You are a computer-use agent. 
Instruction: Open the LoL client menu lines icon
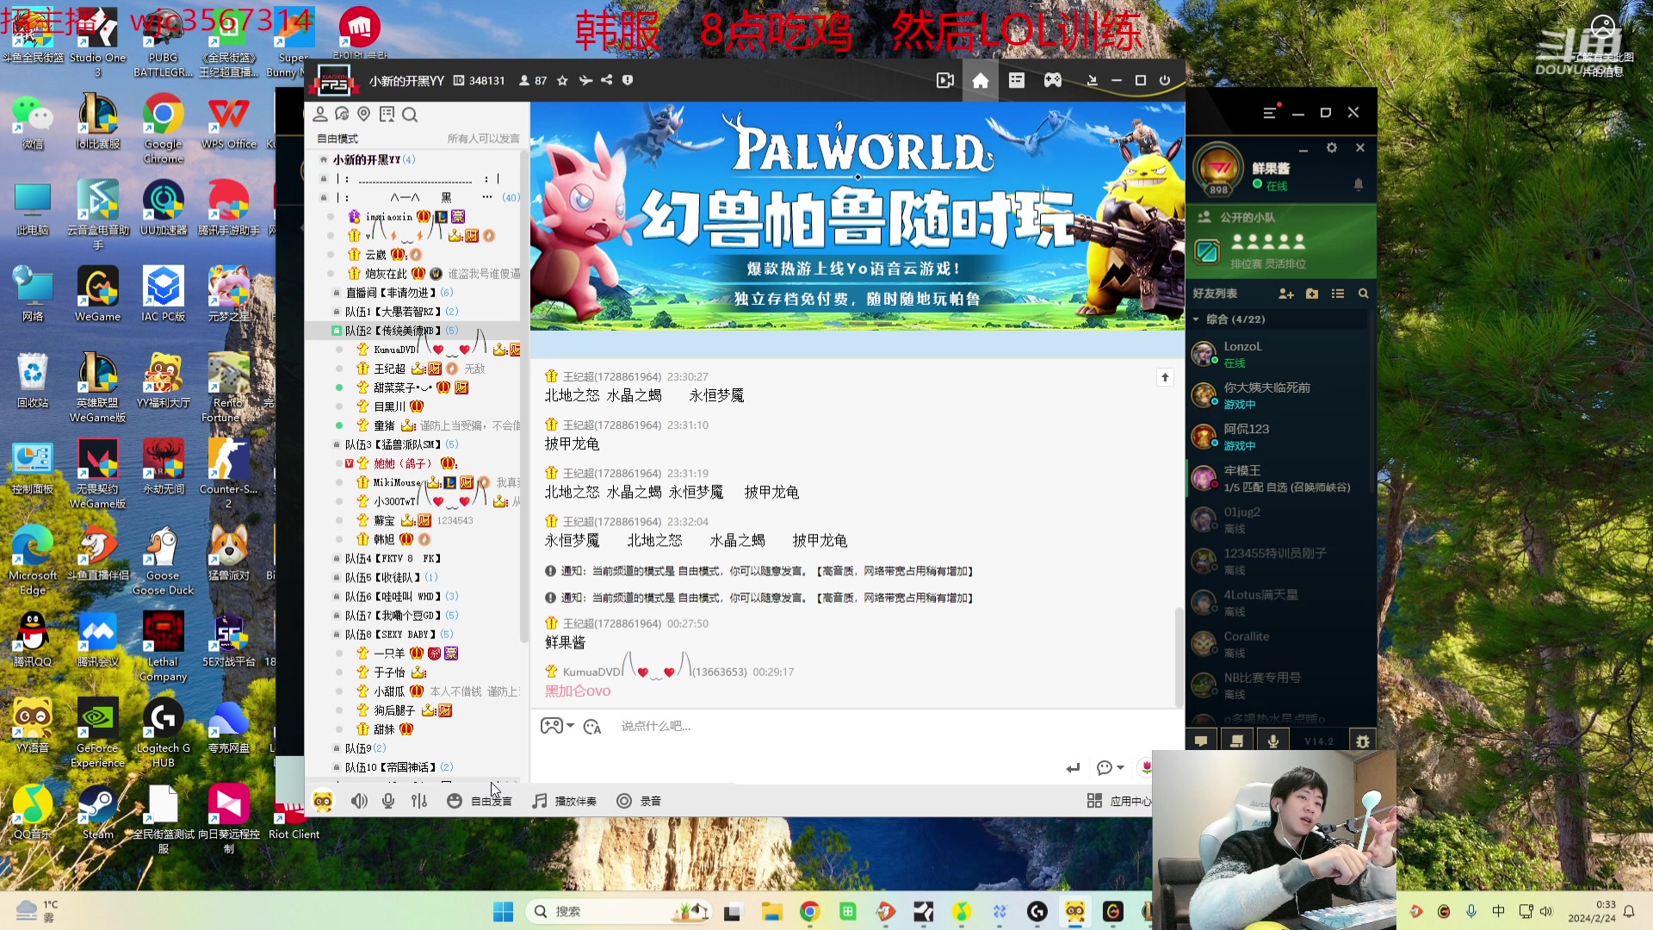coord(1269,113)
